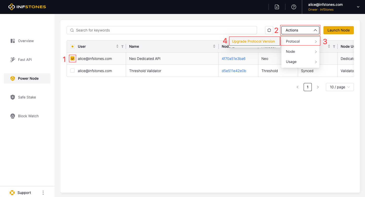Viewport: 365px width, 197px height.
Task: Click the Support lifebuoy icon
Action: (12, 193)
